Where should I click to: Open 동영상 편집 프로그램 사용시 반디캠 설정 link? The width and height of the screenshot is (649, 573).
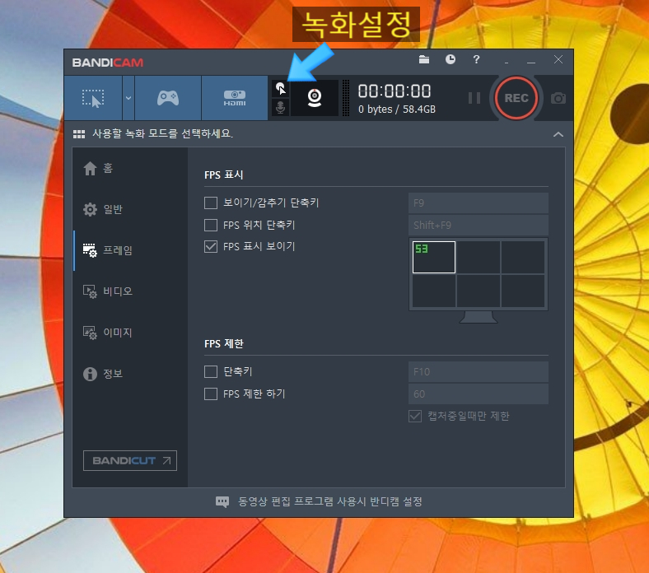click(330, 501)
